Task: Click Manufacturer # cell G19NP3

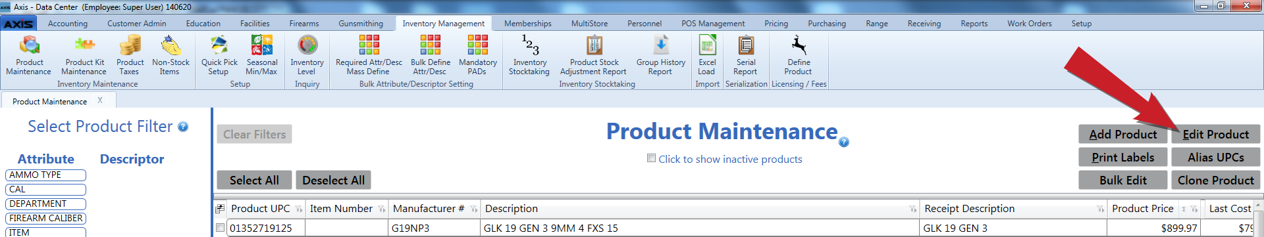Action: click(x=434, y=228)
